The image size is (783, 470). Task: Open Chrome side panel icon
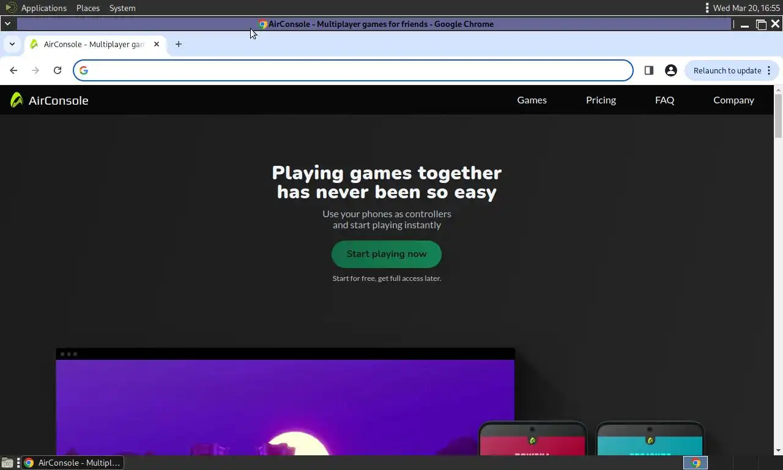click(x=649, y=70)
